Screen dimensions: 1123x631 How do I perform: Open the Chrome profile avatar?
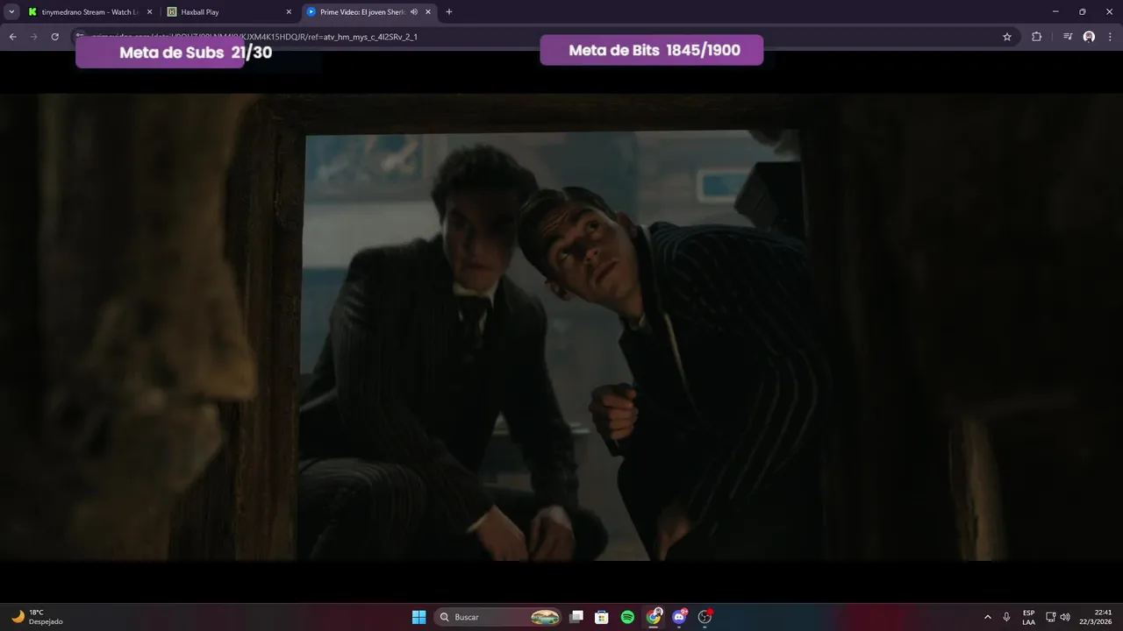(x=1089, y=37)
